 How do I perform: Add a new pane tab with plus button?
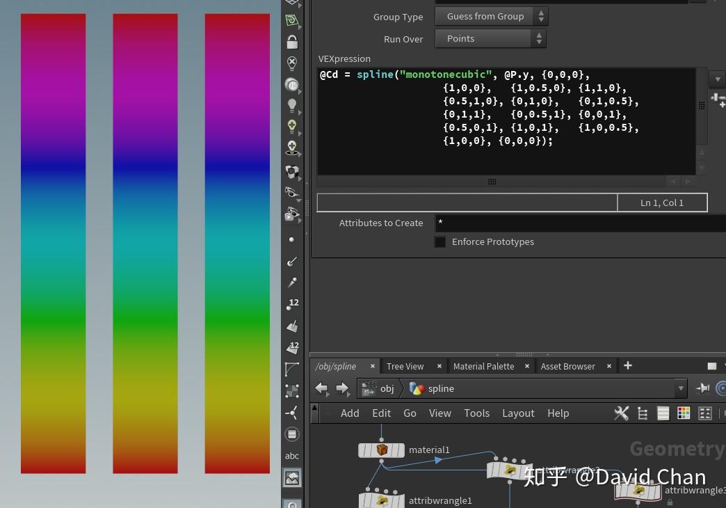628,365
